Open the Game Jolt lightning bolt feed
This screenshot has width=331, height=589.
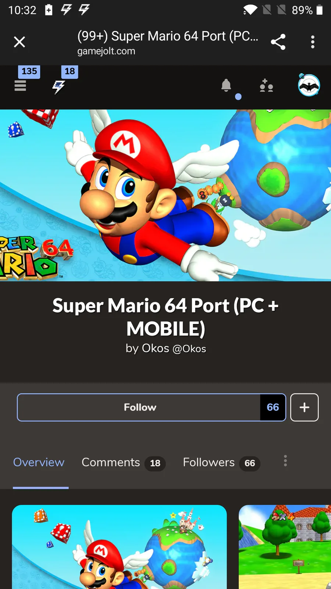pyautogui.click(x=59, y=87)
